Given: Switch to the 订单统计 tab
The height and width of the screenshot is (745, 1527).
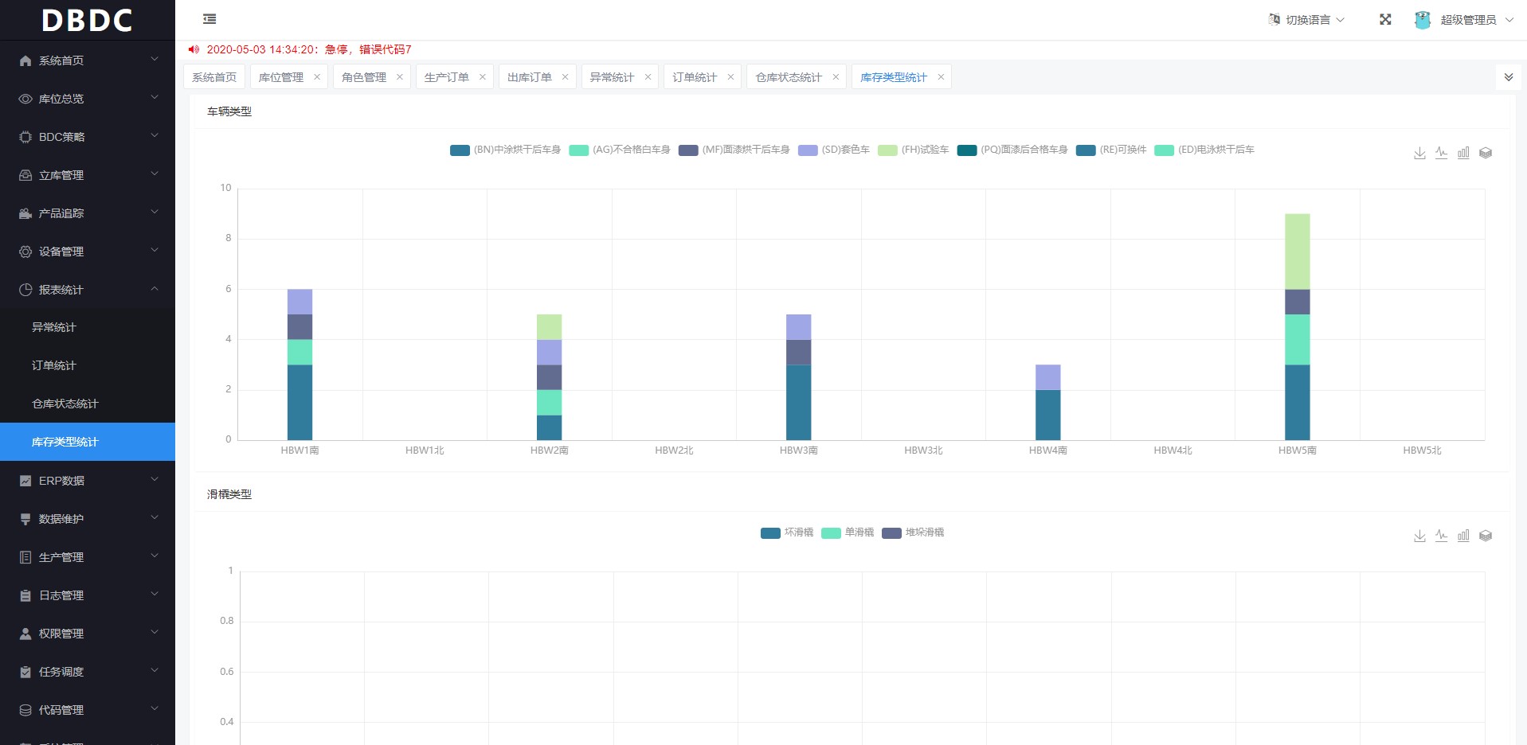Looking at the screenshot, I should pos(694,77).
